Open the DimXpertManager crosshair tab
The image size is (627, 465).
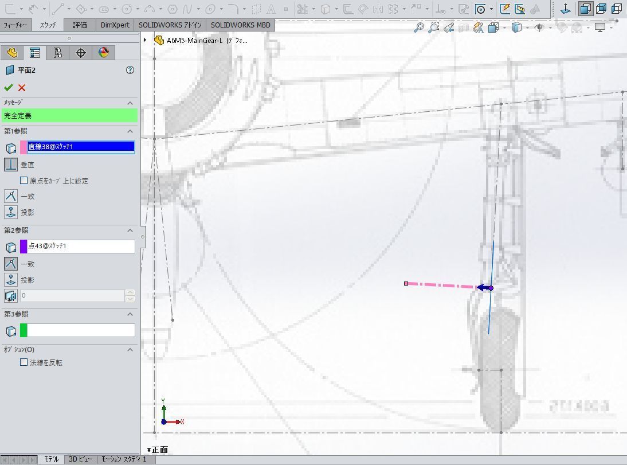coord(80,53)
